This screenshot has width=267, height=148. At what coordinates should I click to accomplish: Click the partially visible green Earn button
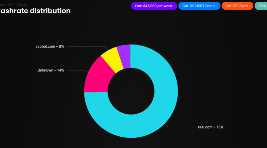tap(261, 6)
